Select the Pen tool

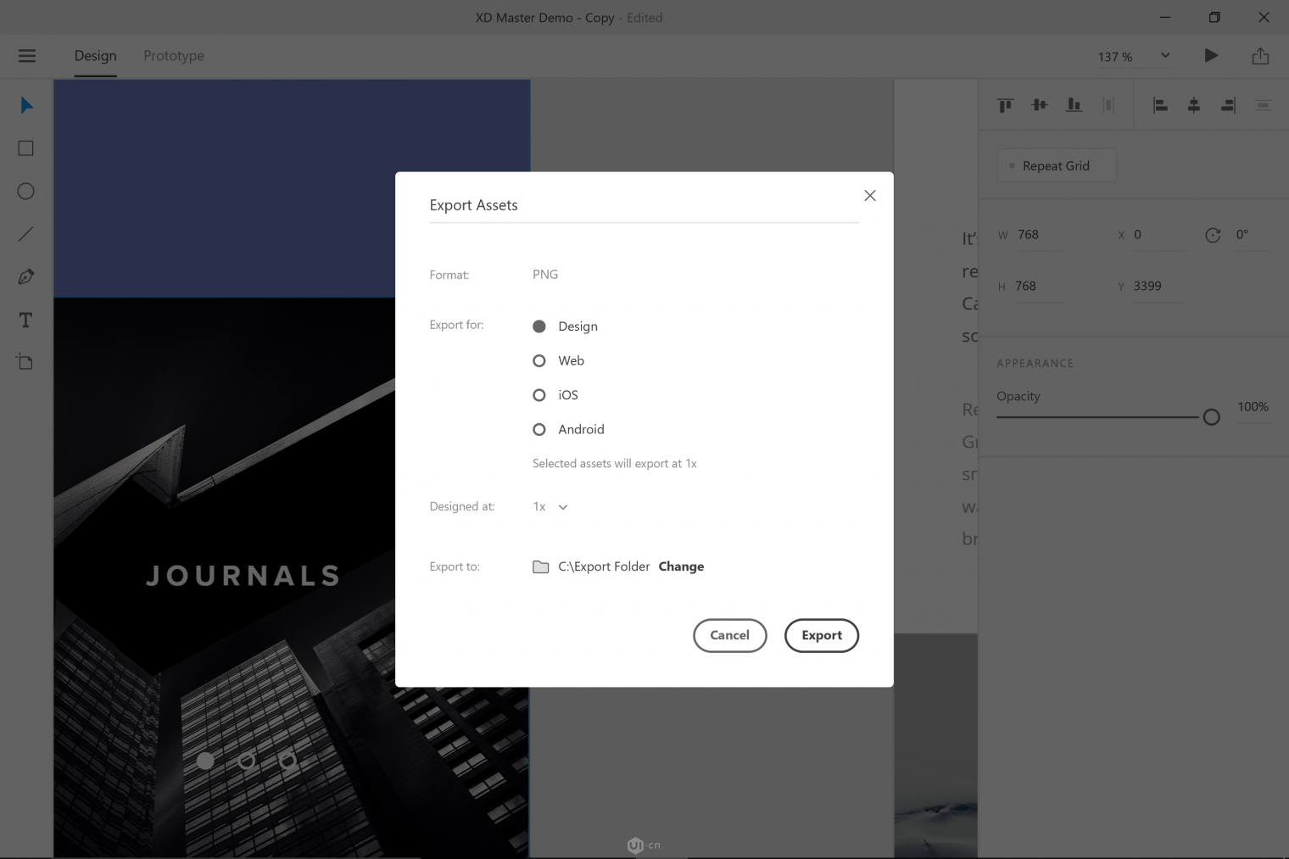tap(25, 276)
